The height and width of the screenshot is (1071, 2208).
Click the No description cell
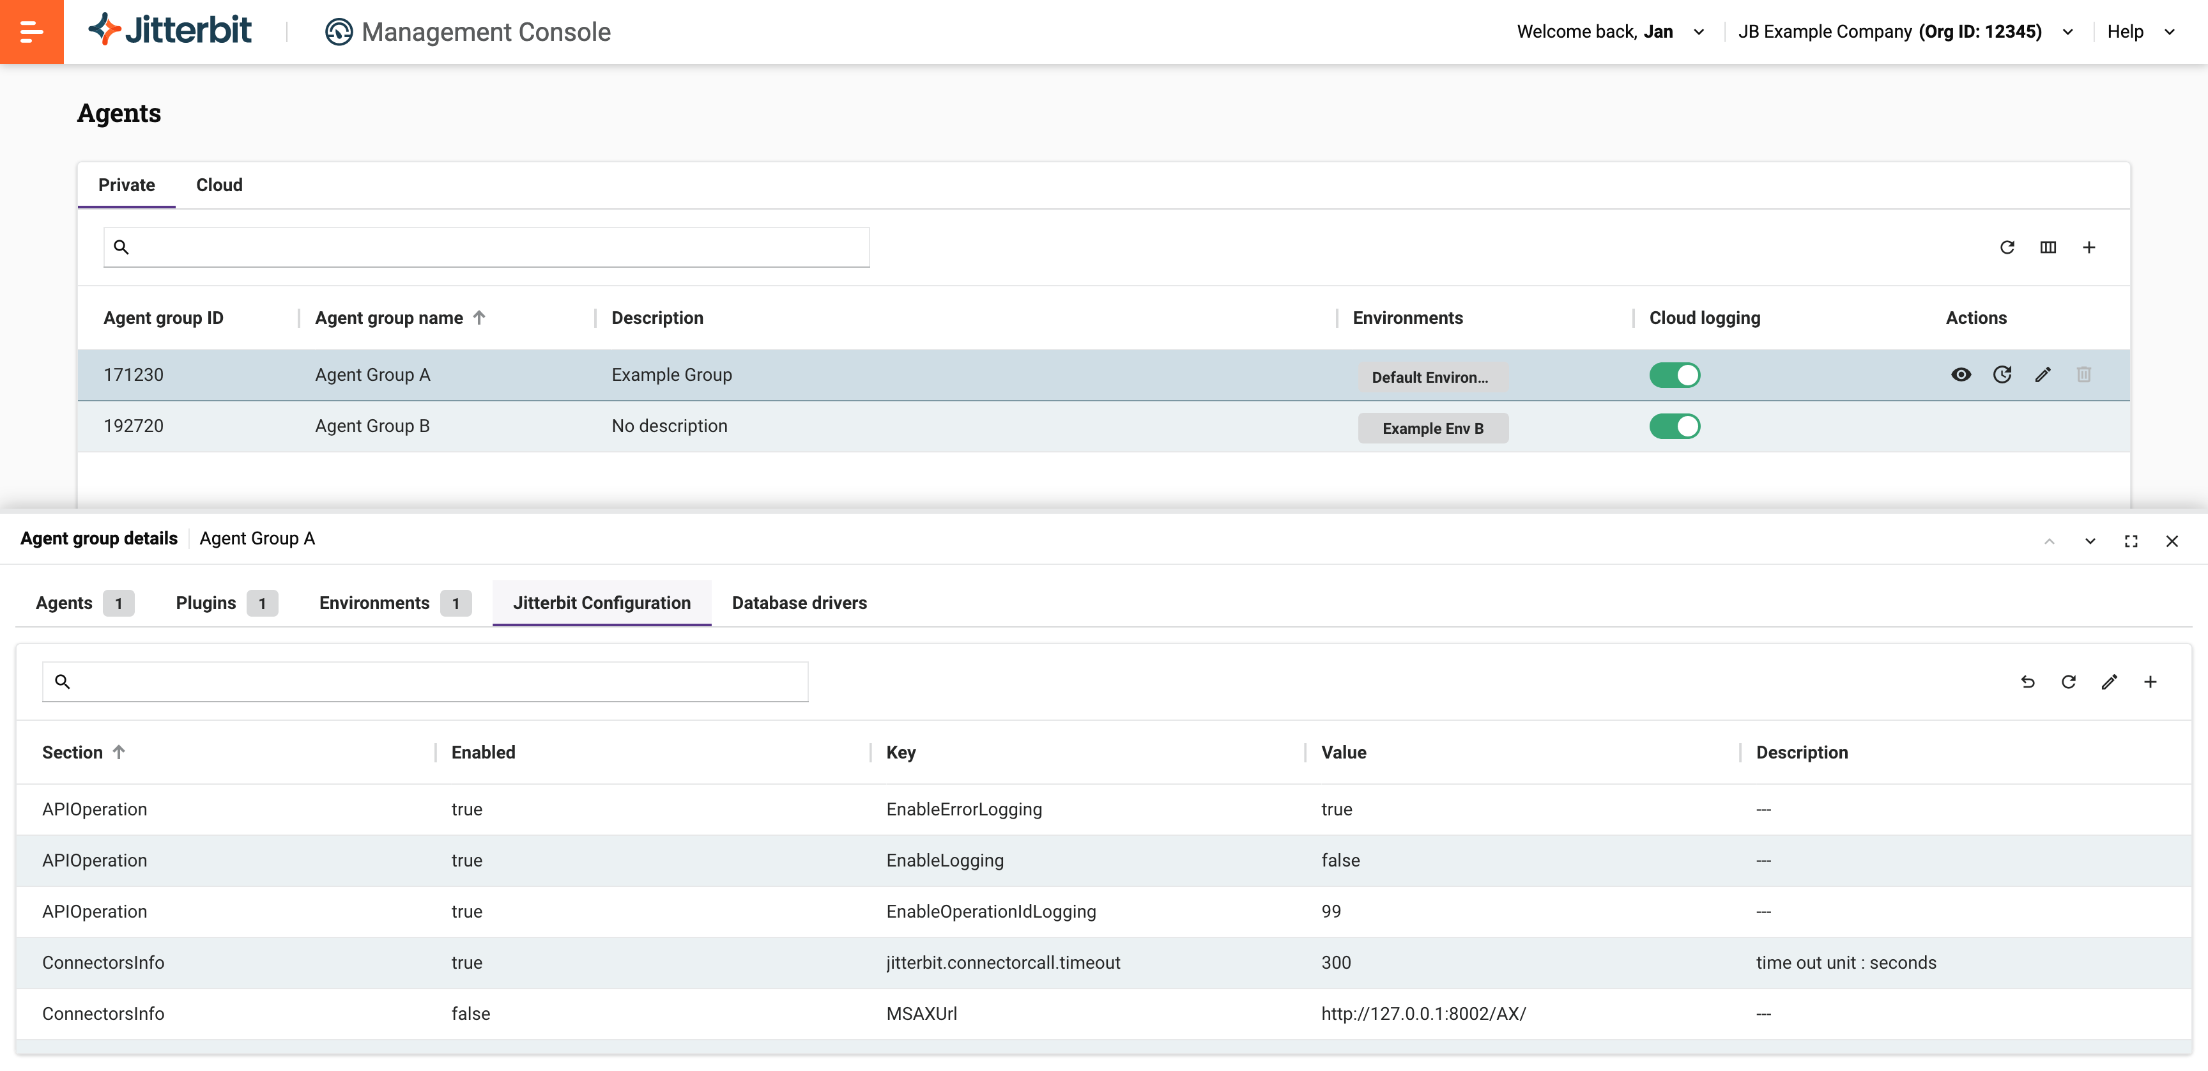pos(670,426)
